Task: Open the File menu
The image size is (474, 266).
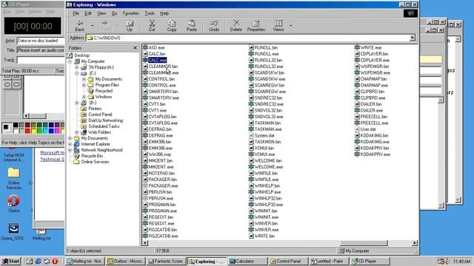Action: 76,13
